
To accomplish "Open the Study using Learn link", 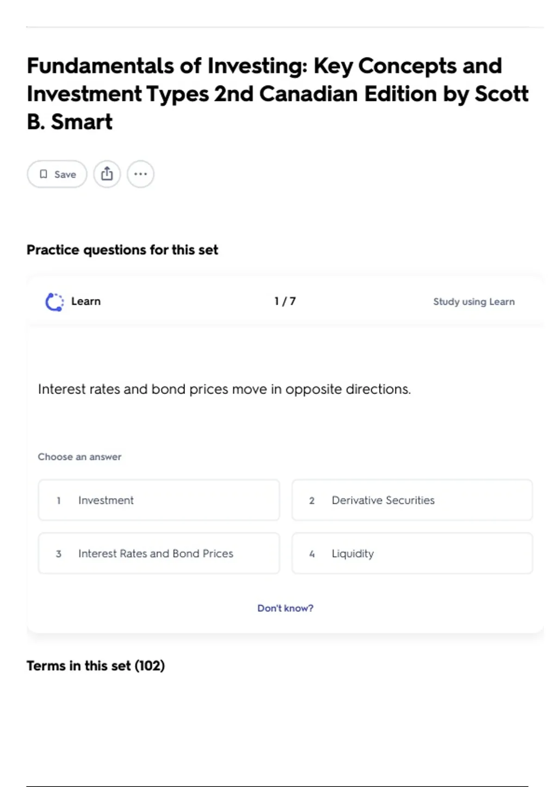I will click(474, 302).
